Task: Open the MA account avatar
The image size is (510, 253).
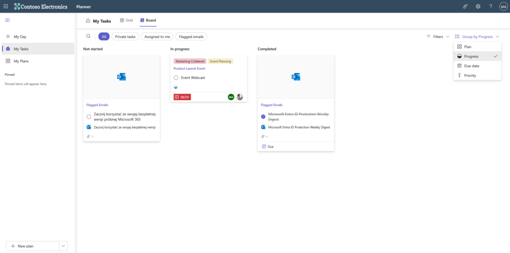Action: coord(503,6)
